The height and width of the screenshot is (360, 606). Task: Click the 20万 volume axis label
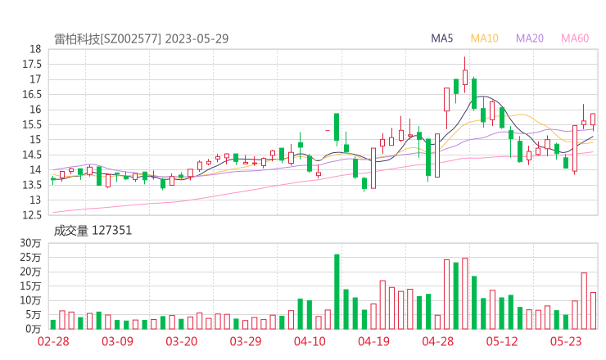point(30,272)
